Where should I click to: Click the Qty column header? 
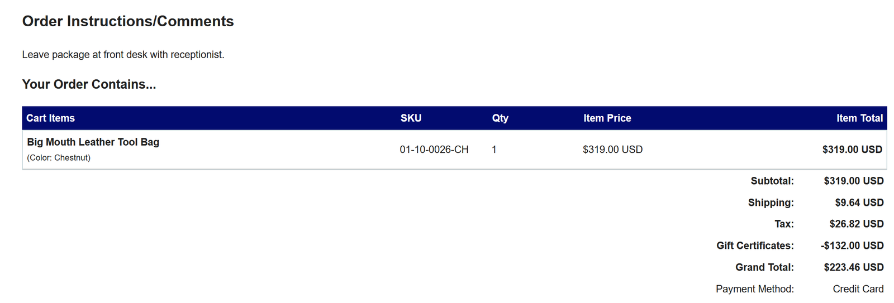pyautogui.click(x=500, y=118)
